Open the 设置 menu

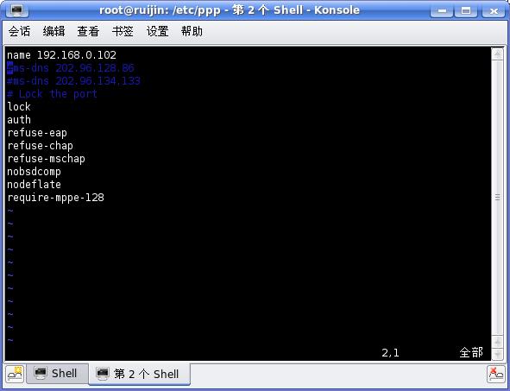[157, 32]
